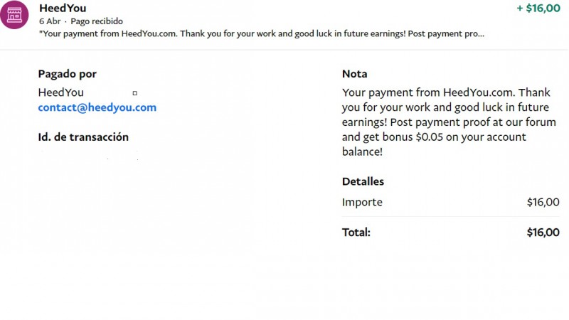Expand the truncated payment note preview
This screenshot has width=569, height=320.
point(262,33)
